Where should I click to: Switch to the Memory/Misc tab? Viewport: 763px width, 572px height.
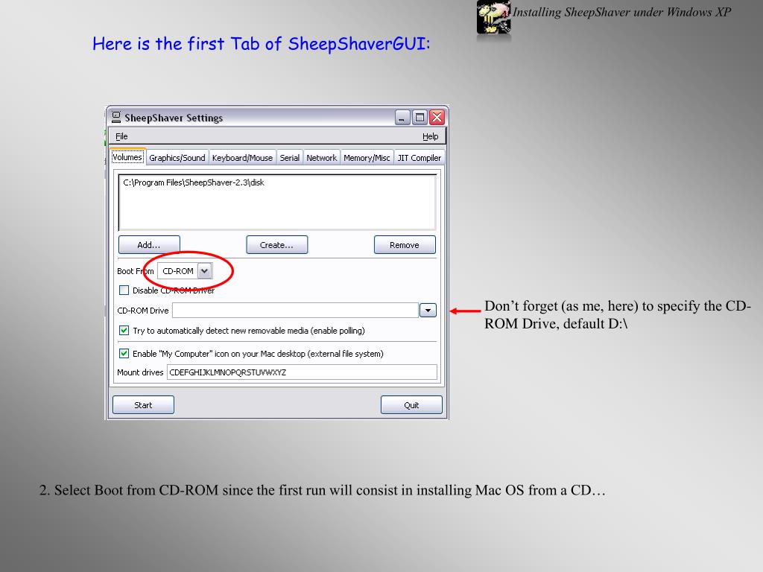[x=367, y=158]
